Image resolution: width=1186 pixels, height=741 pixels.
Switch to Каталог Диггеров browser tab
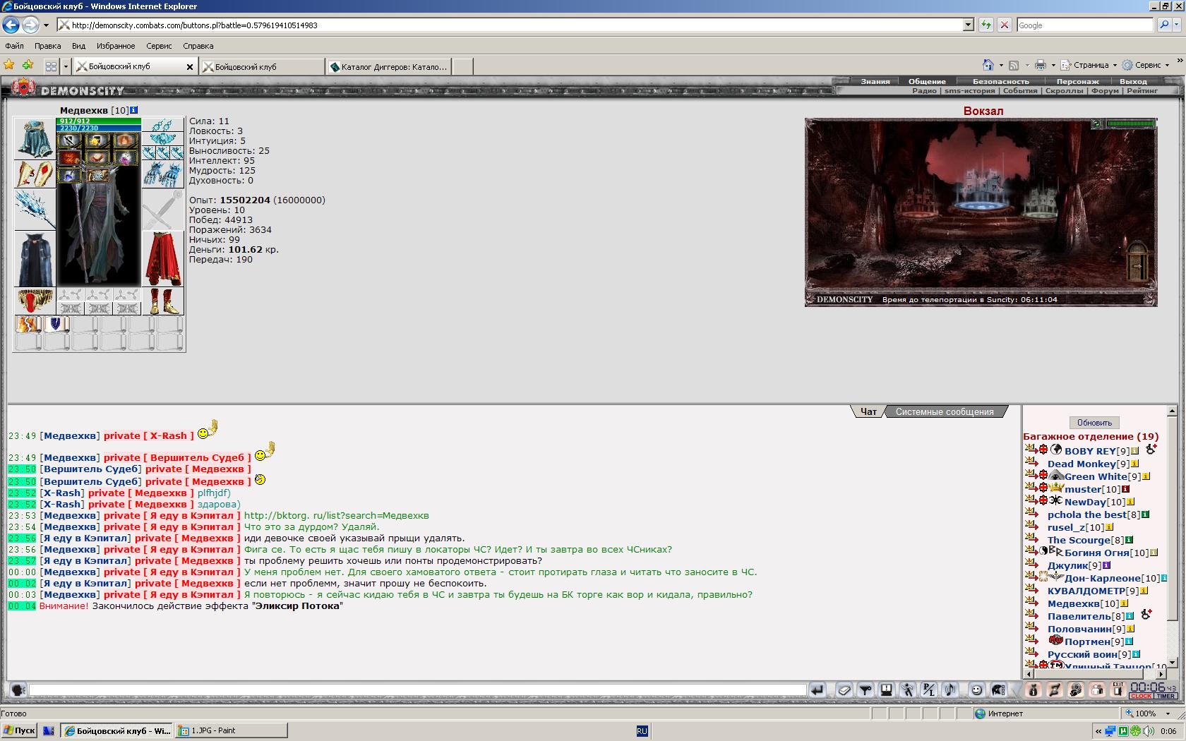(x=389, y=67)
